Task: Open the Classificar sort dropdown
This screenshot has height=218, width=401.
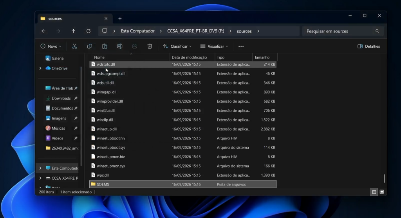Action: pos(177,46)
